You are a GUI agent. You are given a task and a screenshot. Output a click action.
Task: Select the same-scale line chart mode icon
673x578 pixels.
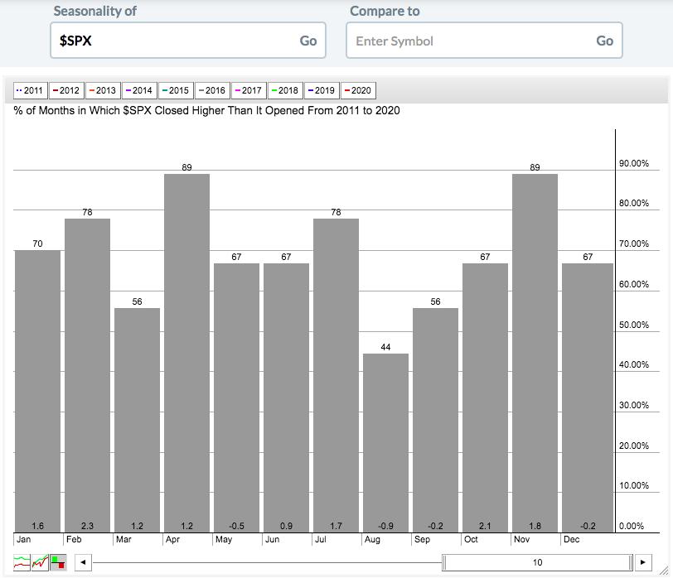point(40,562)
